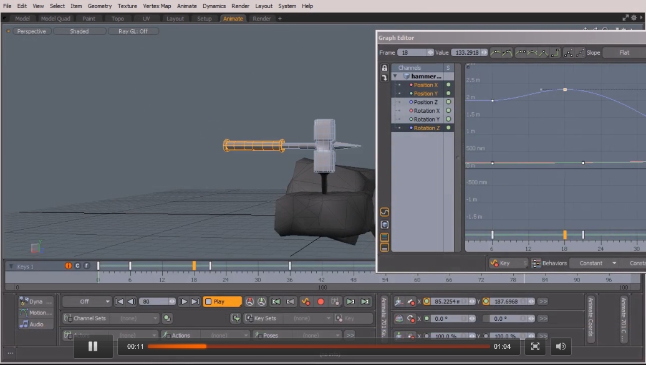The image size is (646, 365).
Task: Click the step back one frame icon
Action: (132, 301)
